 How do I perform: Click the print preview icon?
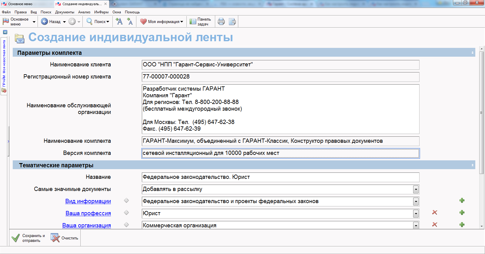pyautogui.click(x=232, y=22)
